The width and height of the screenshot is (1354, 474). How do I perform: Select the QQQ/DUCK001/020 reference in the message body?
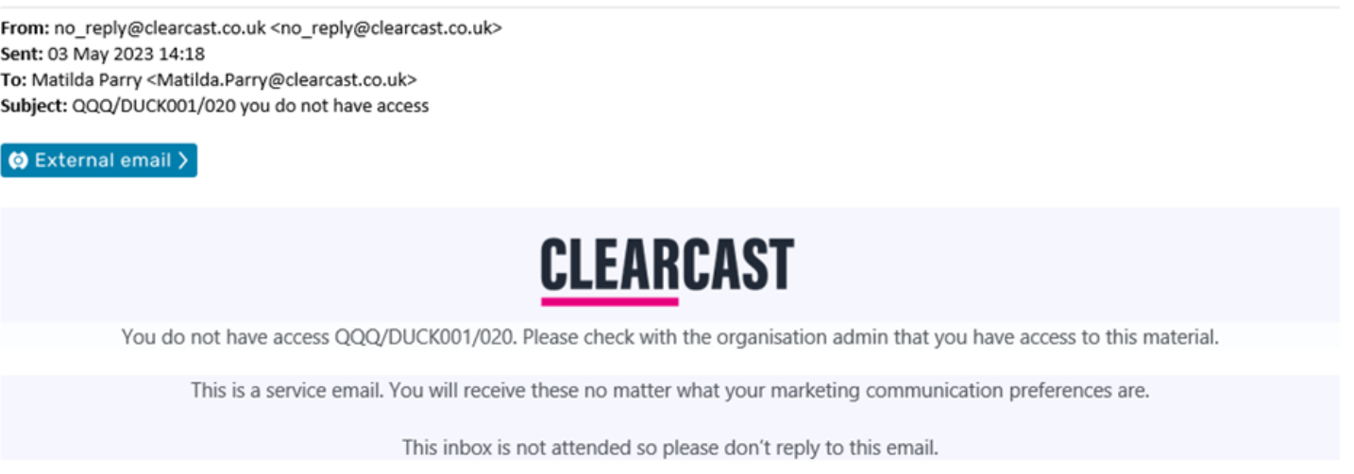(426, 337)
